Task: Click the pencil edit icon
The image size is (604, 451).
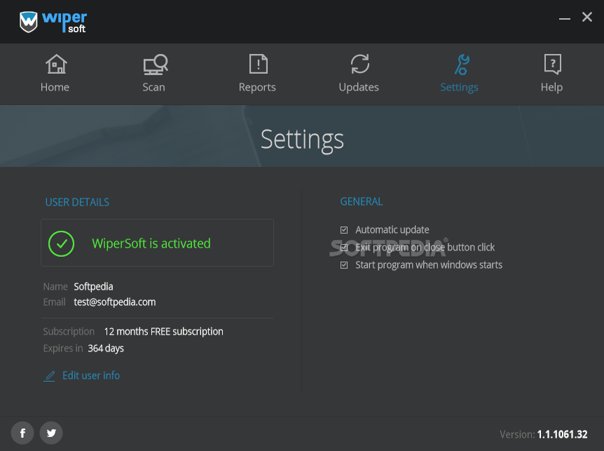Action: pyautogui.click(x=49, y=376)
